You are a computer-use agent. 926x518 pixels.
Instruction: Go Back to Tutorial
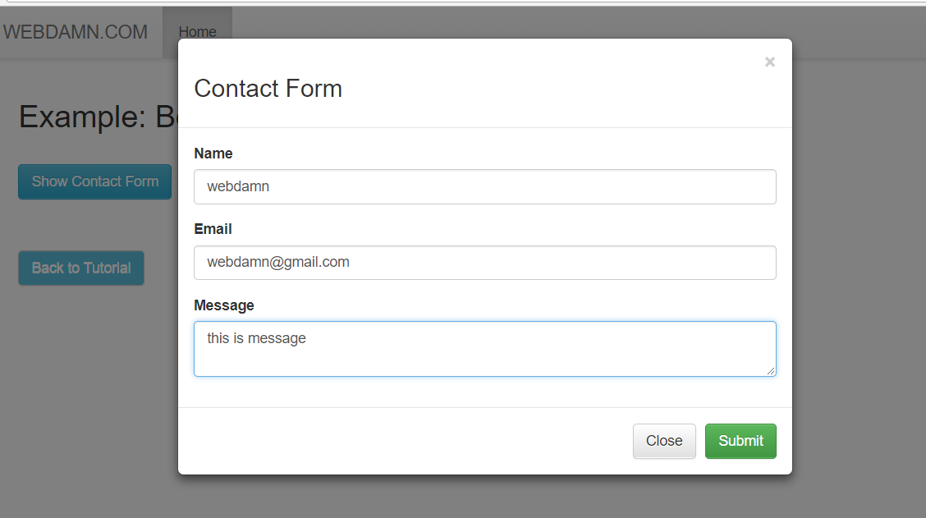pos(81,268)
